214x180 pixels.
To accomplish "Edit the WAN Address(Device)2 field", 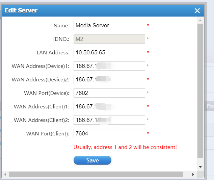I will [109, 79].
